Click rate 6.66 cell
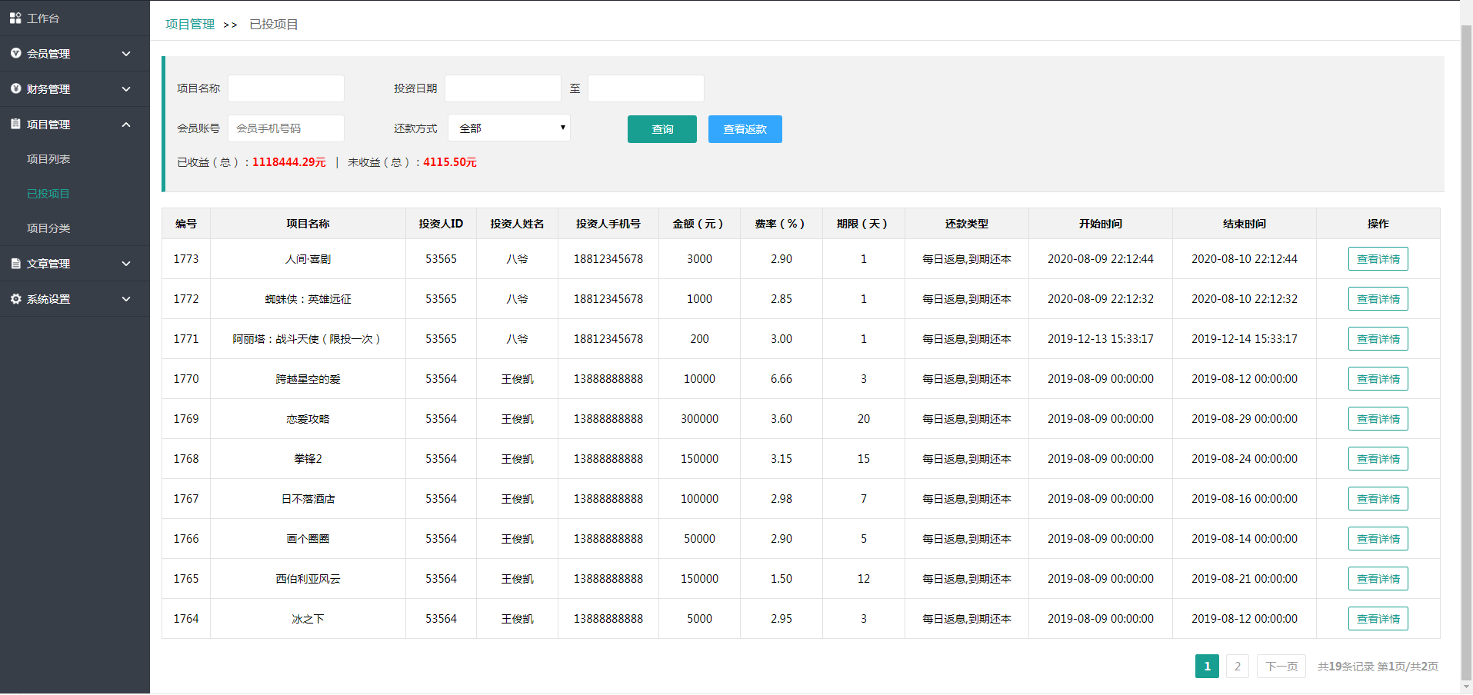Viewport: 1473px width, 695px height. [x=781, y=379]
